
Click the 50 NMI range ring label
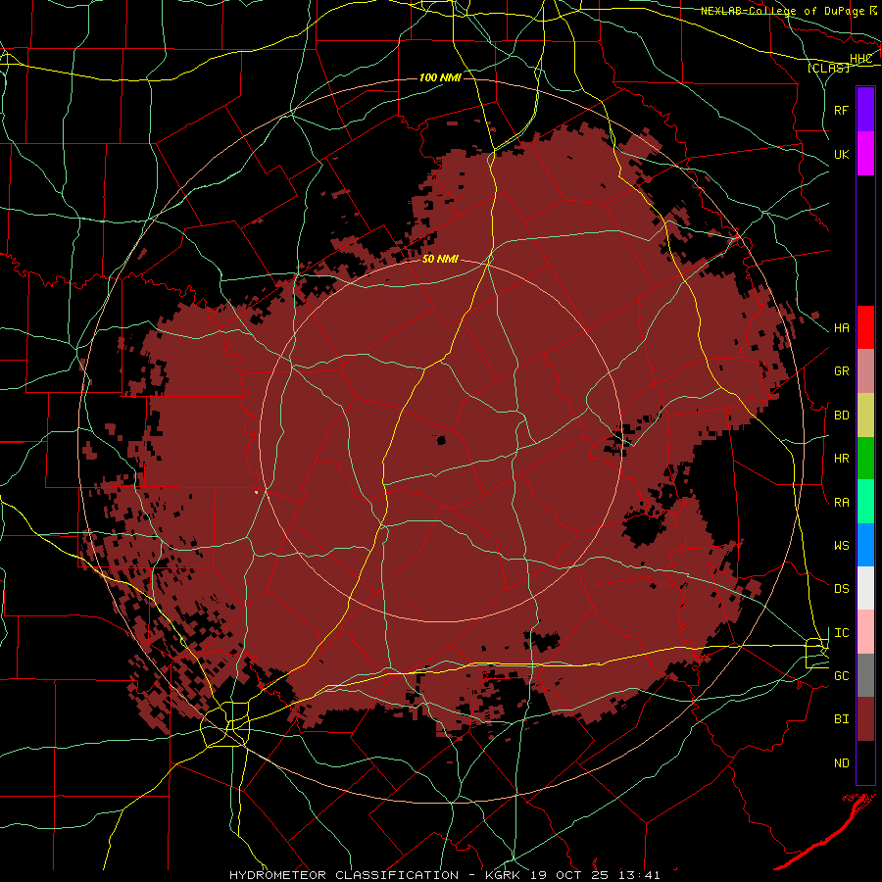[x=440, y=260]
